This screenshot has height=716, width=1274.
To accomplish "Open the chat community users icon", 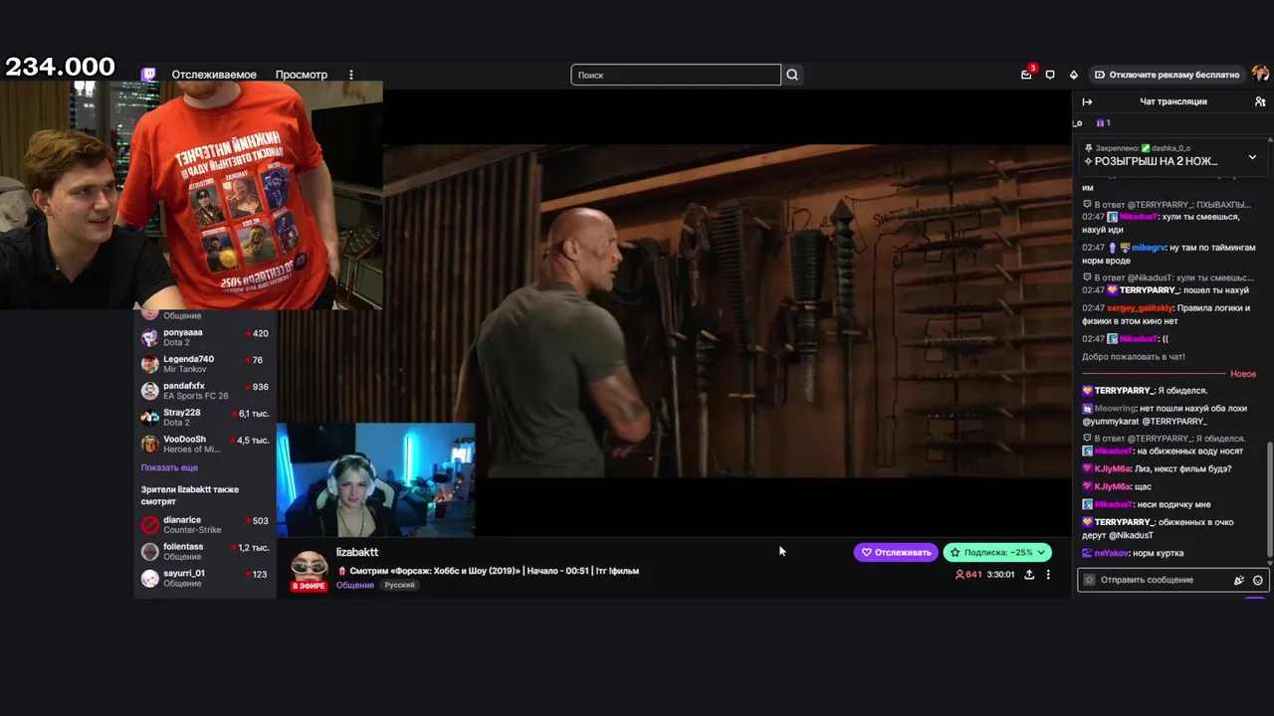I will click(1260, 101).
